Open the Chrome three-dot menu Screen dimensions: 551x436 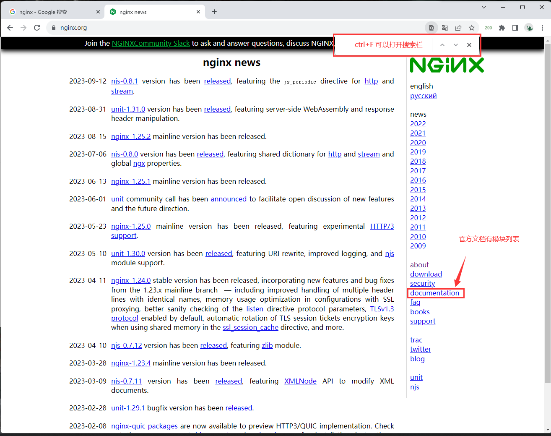543,28
